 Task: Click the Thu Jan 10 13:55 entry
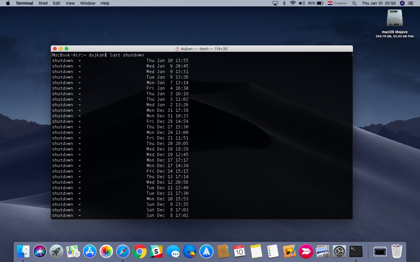[x=167, y=61]
